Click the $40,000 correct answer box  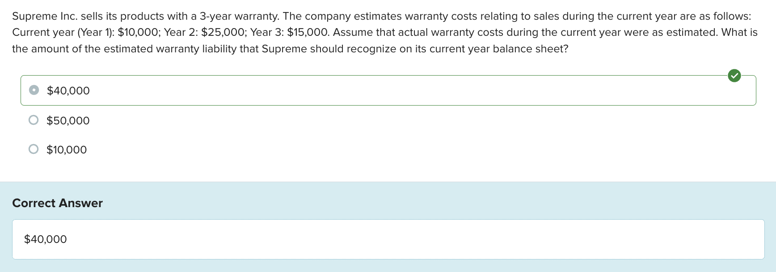[45, 239]
